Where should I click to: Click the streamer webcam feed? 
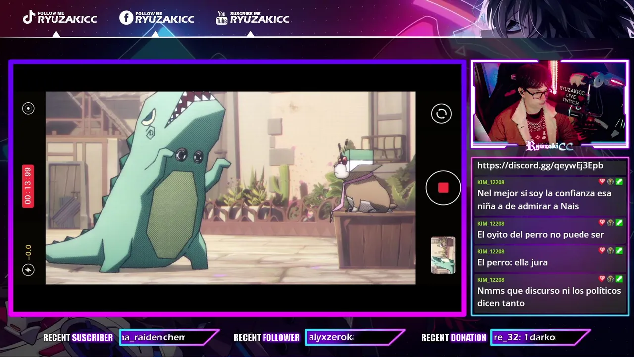tap(549, 103)
